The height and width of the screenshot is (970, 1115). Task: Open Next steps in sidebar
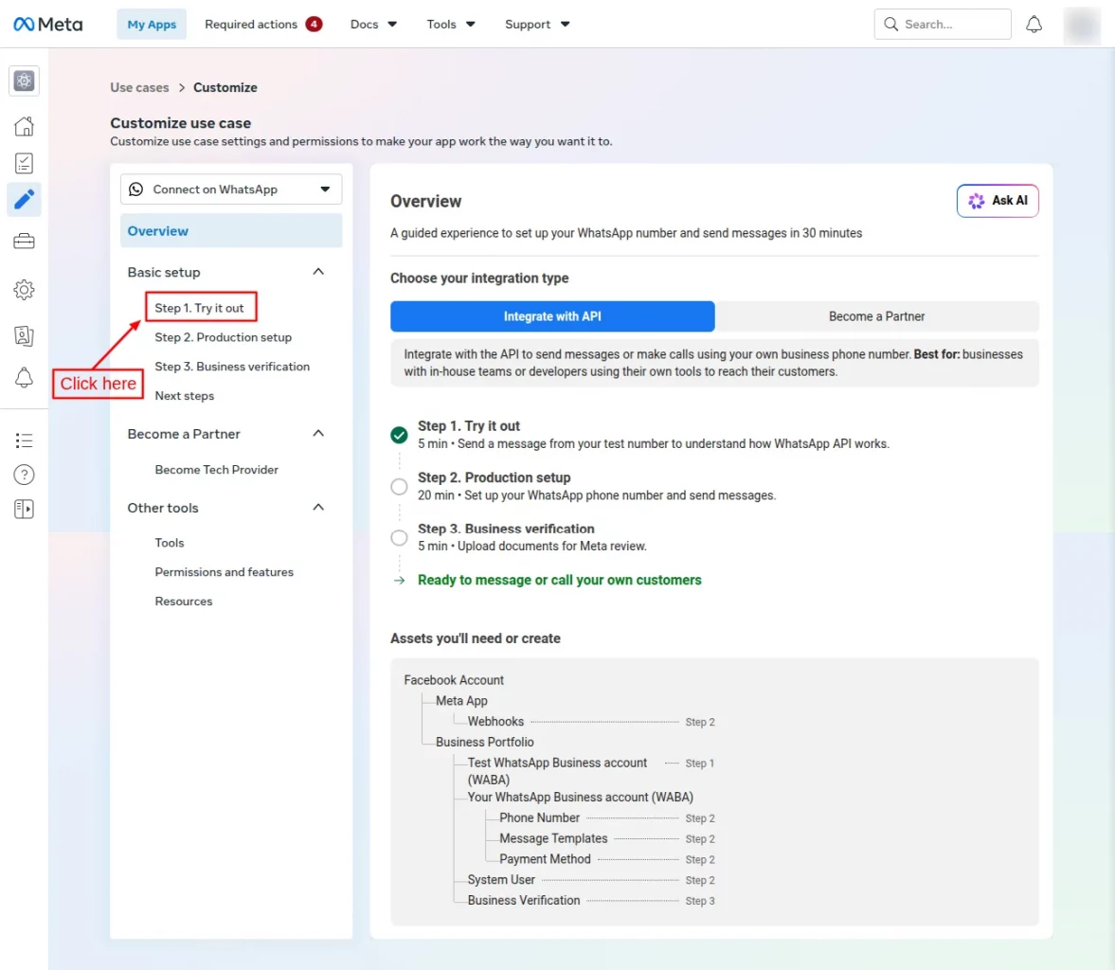point(184,395)
